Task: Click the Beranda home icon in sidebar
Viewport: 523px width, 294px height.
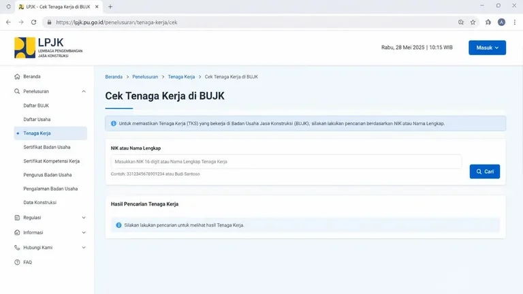Action: (x=17, y=77)
